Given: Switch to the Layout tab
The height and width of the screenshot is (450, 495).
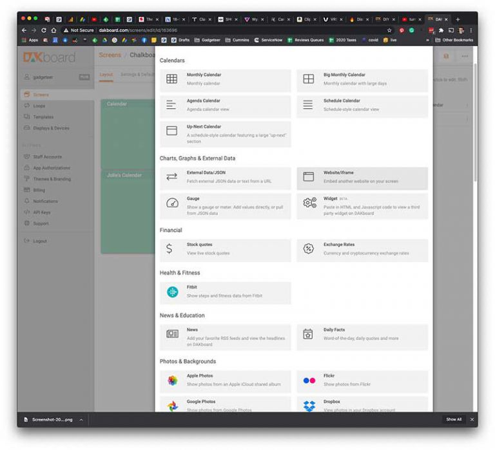Looking at the screenshot, I should click(x=106, y=75).
